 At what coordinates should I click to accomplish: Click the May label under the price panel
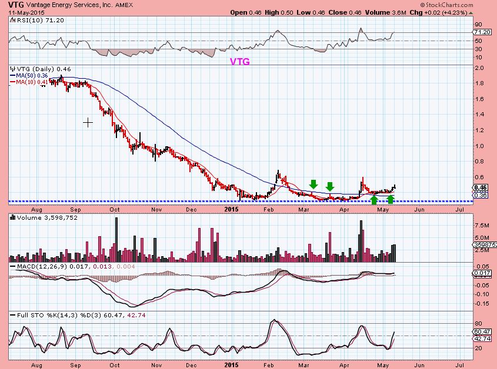(x=383, y=209)
